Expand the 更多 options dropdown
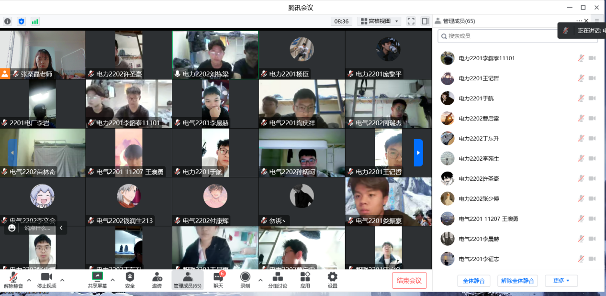 tap(561, 281)
